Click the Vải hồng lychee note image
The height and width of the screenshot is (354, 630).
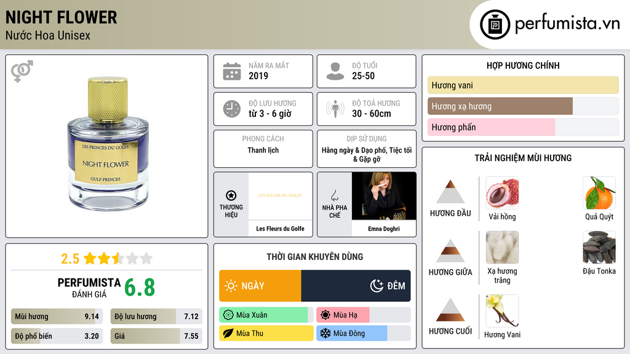[502, 193]
